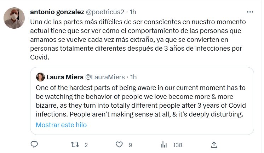Viewport: 264px width, 153px height.
Task: Click the @poetricus2 handle
Action: tap(105, 12)
